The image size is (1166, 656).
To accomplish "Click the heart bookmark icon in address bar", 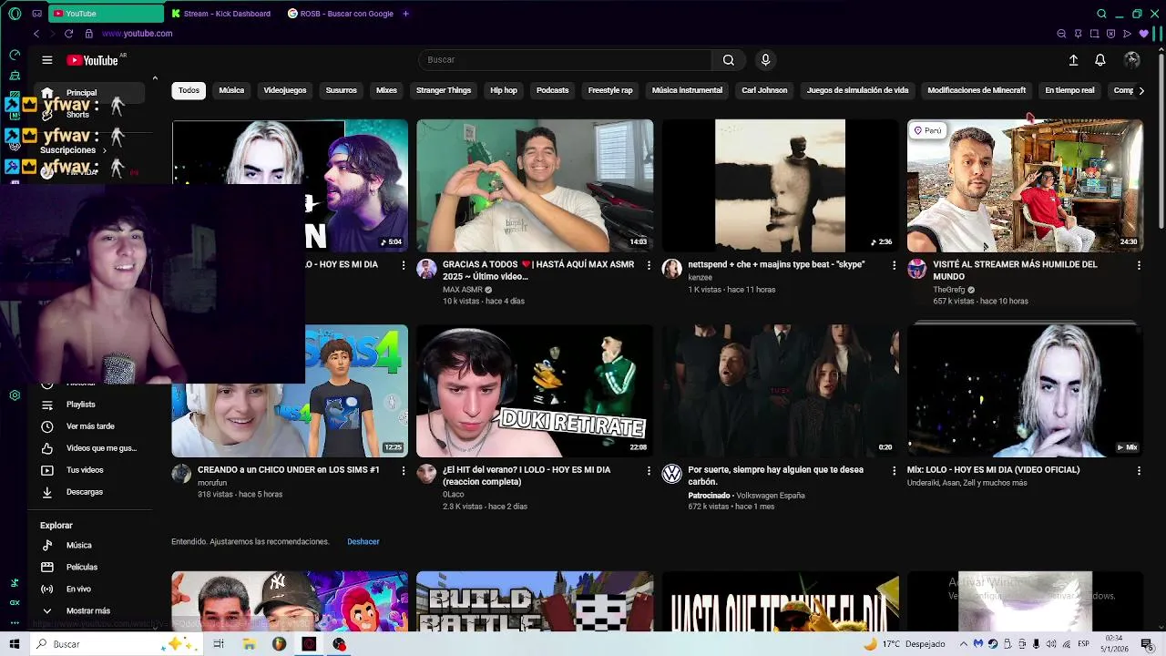I will [x=1143, y=34].
